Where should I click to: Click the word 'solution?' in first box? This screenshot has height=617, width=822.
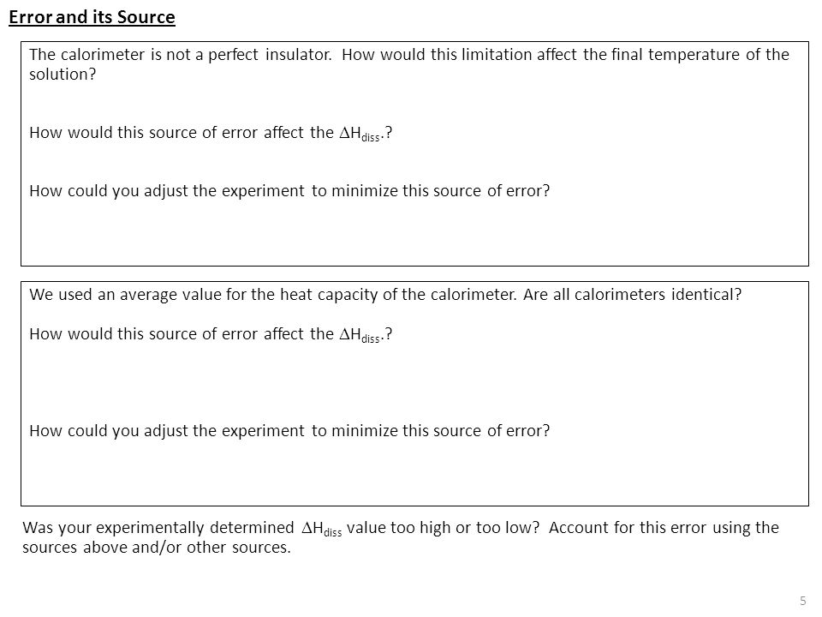pos(63,75)
